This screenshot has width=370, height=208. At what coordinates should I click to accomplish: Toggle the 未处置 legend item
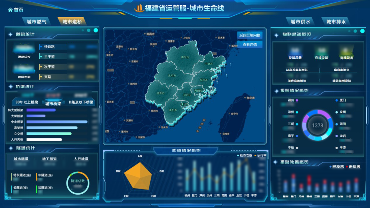point(353,167)
